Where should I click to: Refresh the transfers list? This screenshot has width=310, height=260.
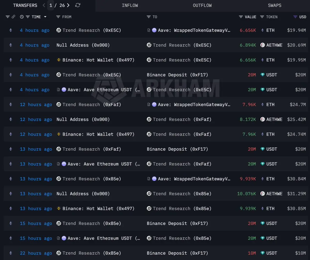tap(78, 5)
